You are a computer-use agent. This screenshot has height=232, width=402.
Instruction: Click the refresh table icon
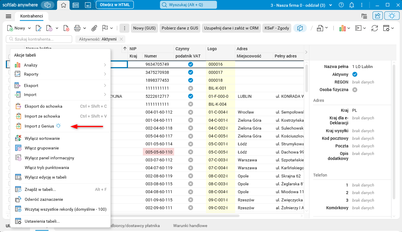(x=375, y=28)
